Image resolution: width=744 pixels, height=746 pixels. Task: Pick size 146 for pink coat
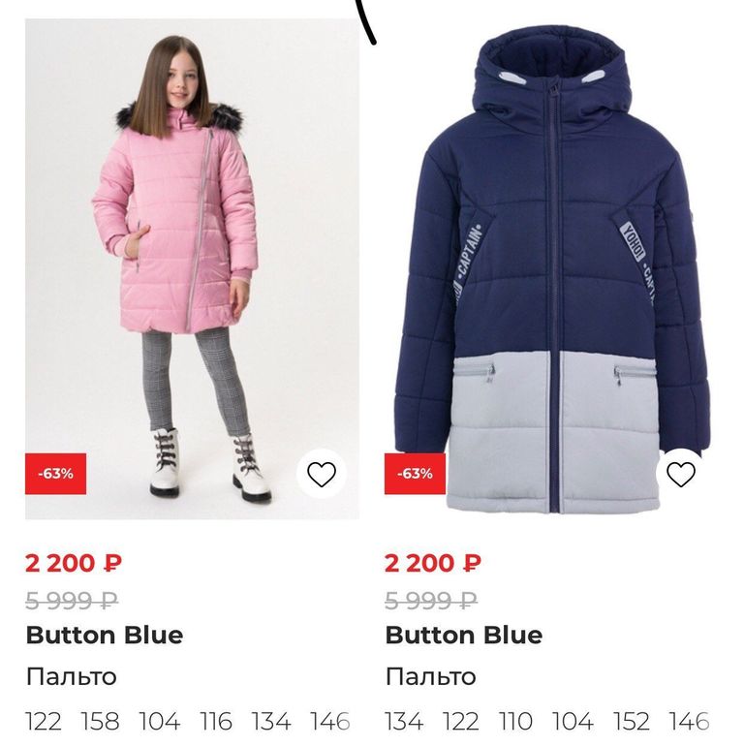pyautogui.click(x=329, y=721)
